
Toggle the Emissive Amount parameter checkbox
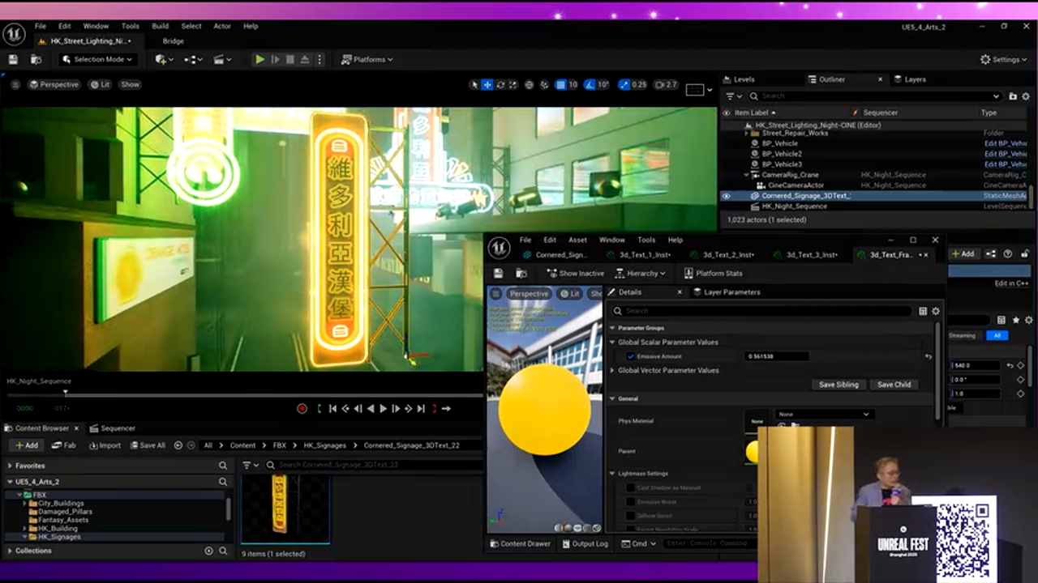630,356
